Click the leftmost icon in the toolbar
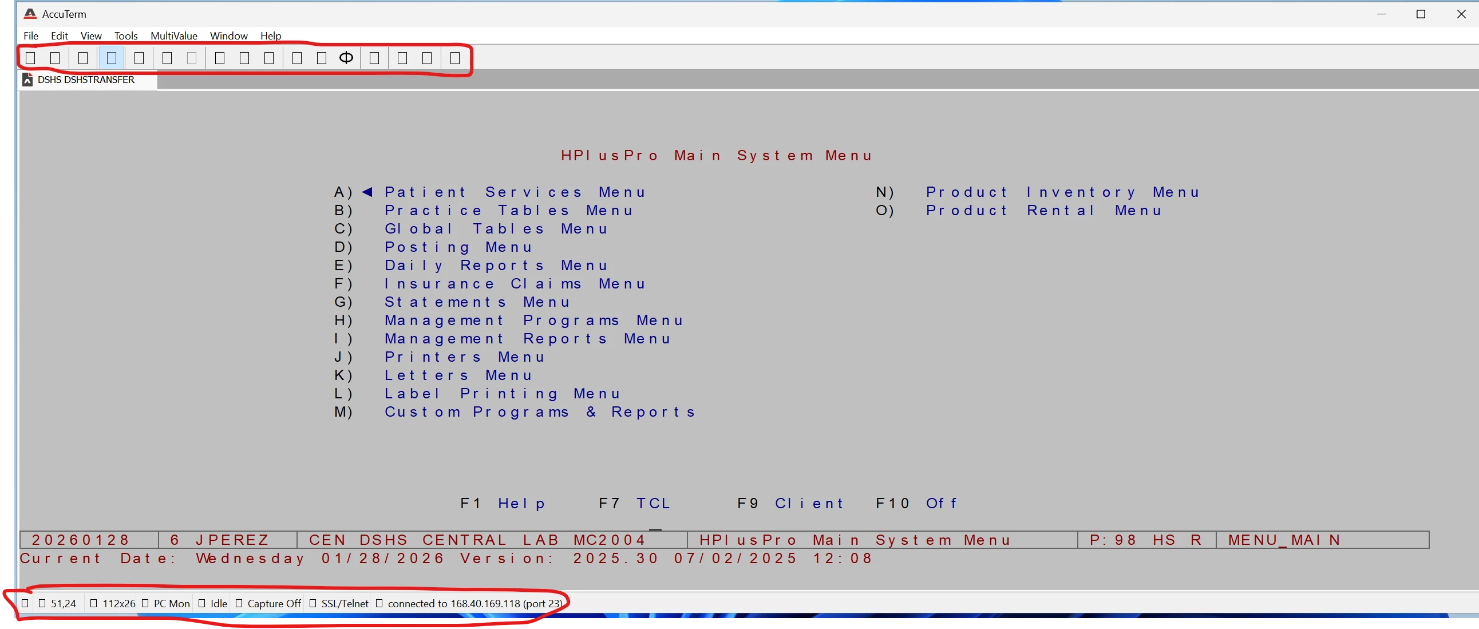 pyautogui.click(x=30, y=58)
